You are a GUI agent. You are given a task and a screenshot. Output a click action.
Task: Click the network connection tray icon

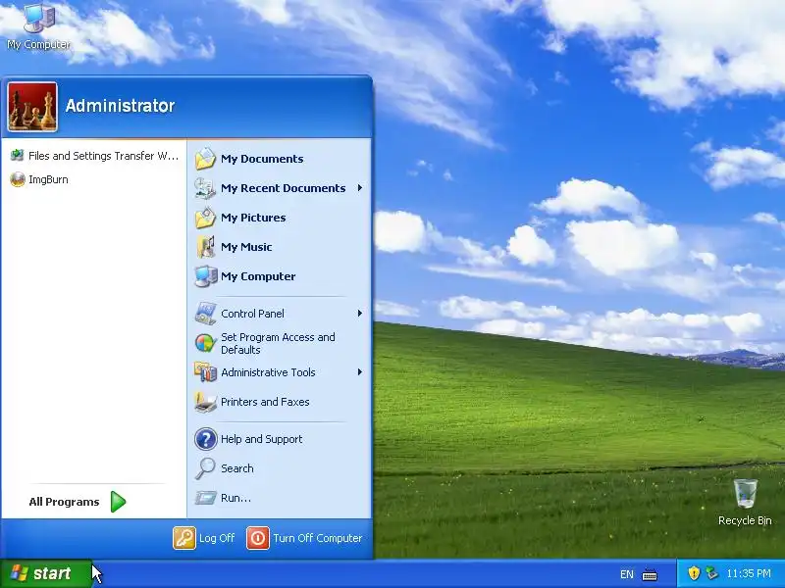(711, 573)
